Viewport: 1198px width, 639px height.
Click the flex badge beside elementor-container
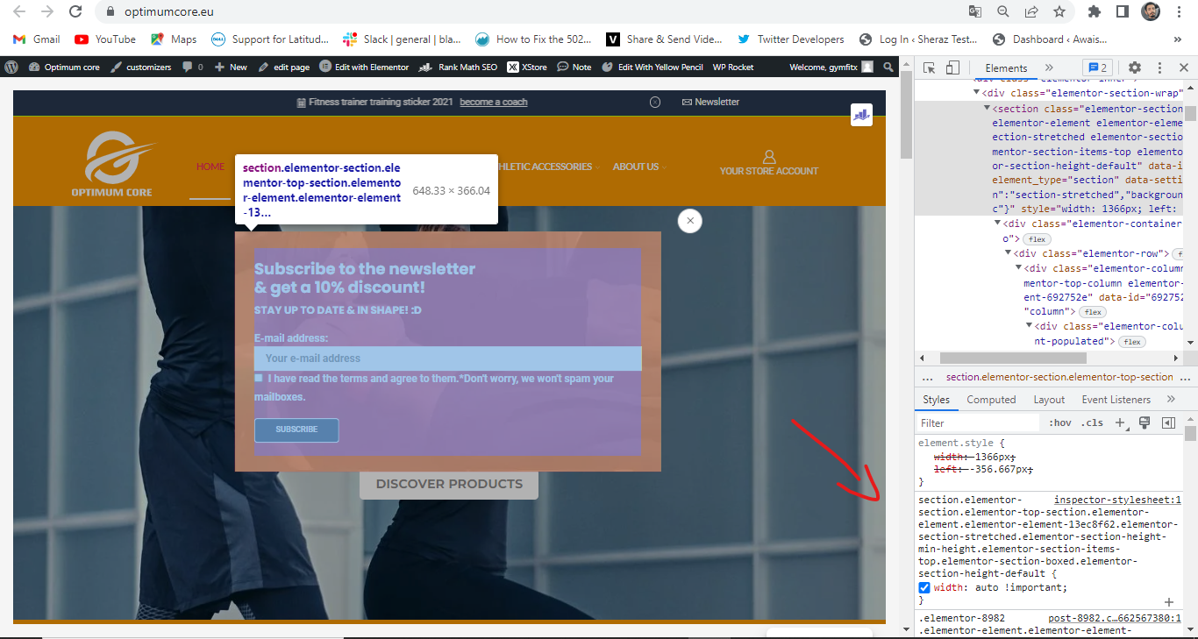(1038, 239)
